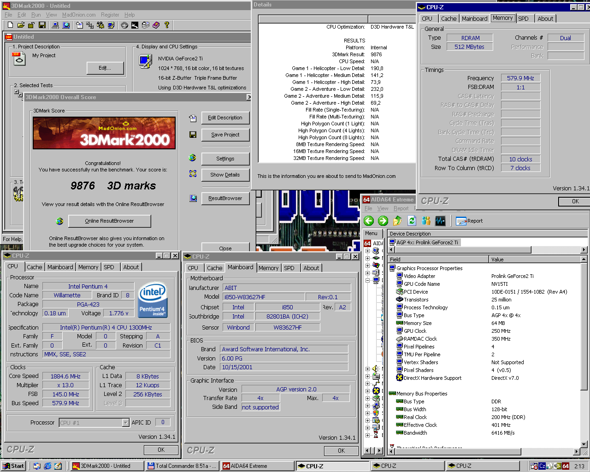The width and height of the screenshot is (590, 472).
Task: Click the AIDA64 tray icon near clock
Action: [x=566, y=466]
